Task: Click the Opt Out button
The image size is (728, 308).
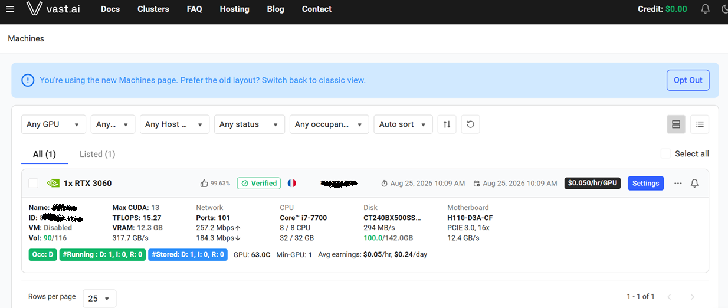Action: pos(688,80)
